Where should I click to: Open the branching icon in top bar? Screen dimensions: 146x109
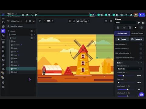tap(121, 15)
